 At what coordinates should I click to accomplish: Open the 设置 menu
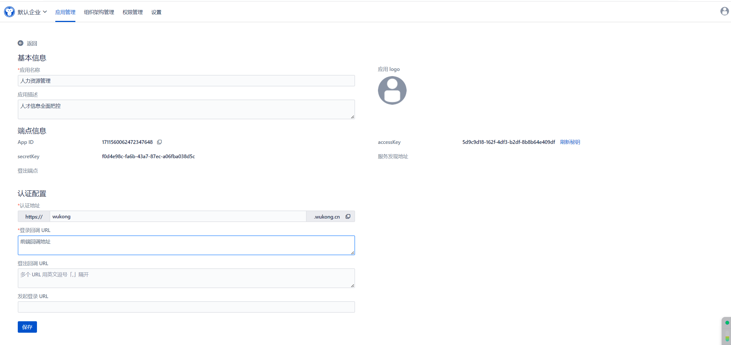point(156,12)
